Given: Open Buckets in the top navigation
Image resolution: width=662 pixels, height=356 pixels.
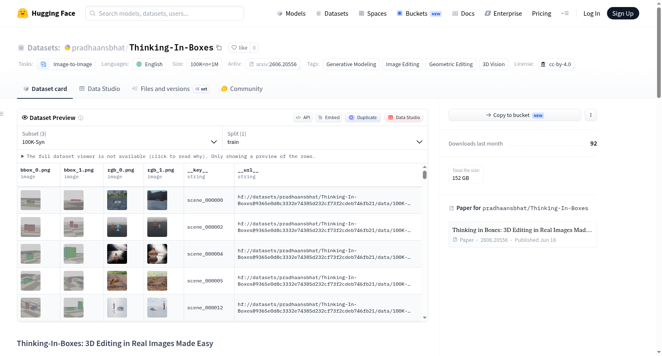Looking at the screenshot, I should (419, 13).
